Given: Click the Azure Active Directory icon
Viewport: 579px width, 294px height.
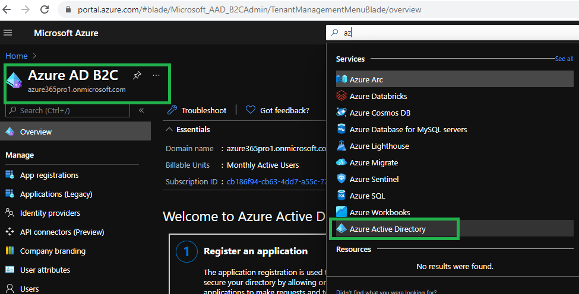Looking at the screenshot, I should click(x=341, y=228).
